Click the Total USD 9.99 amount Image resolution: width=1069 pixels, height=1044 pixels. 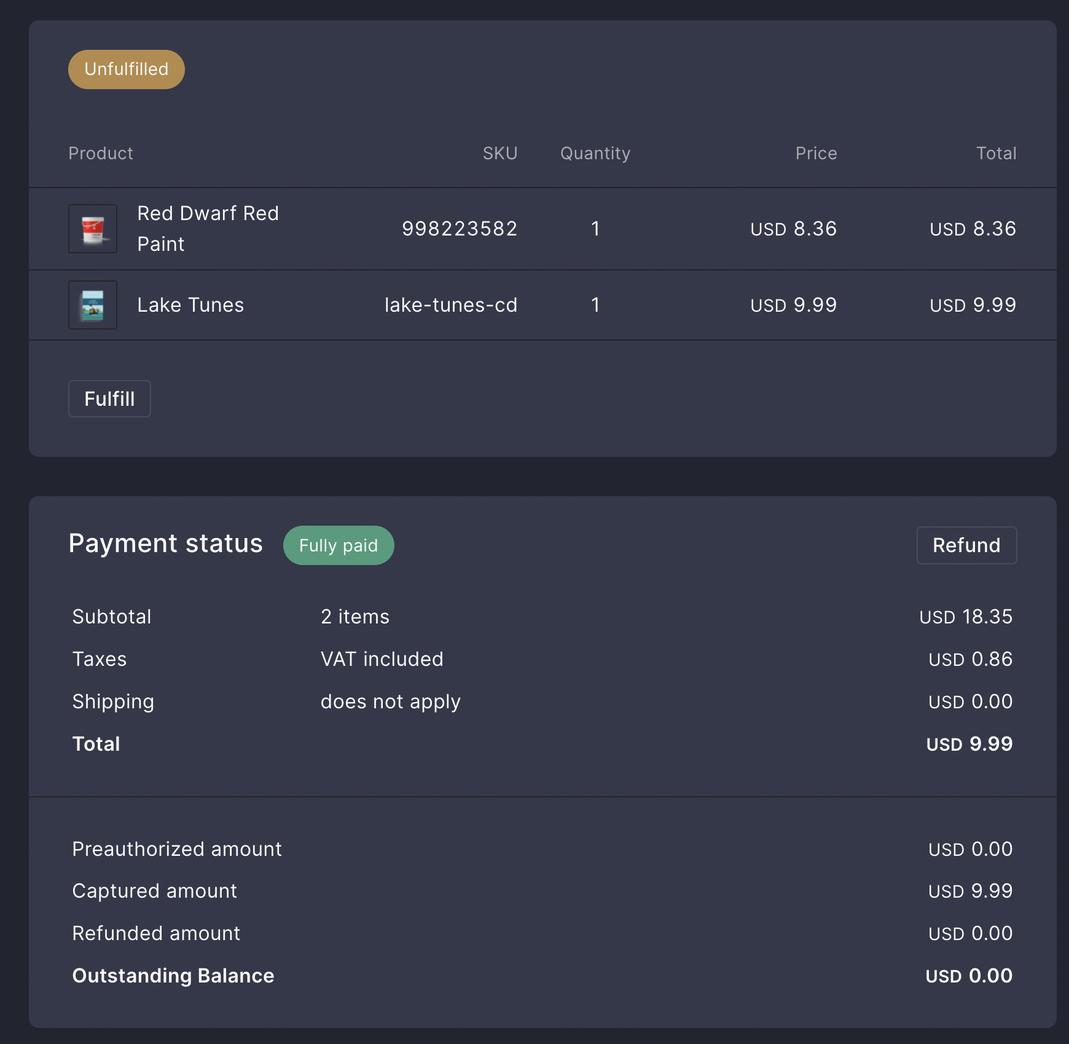[968, 743]
